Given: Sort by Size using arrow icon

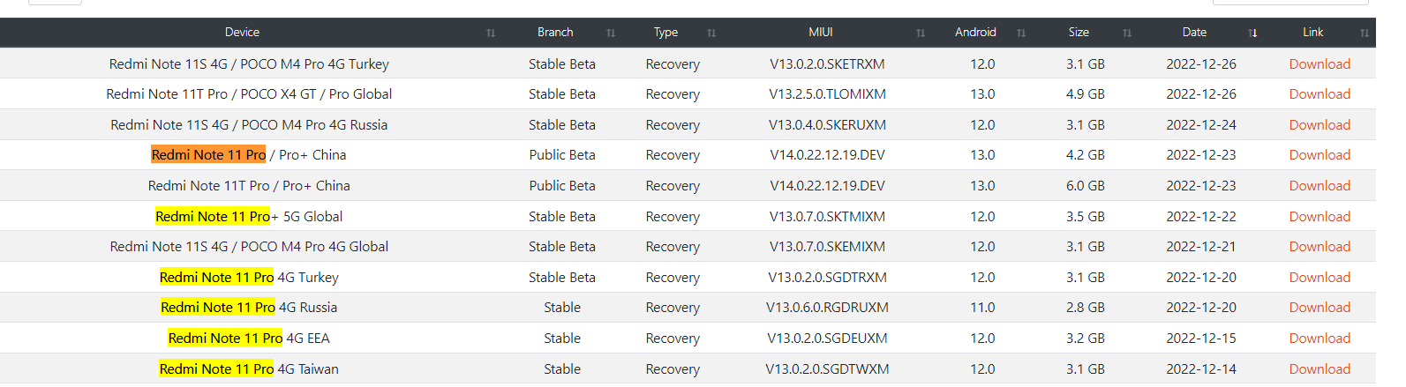Looking at the screenshot, I should (x=1127, y=33).
